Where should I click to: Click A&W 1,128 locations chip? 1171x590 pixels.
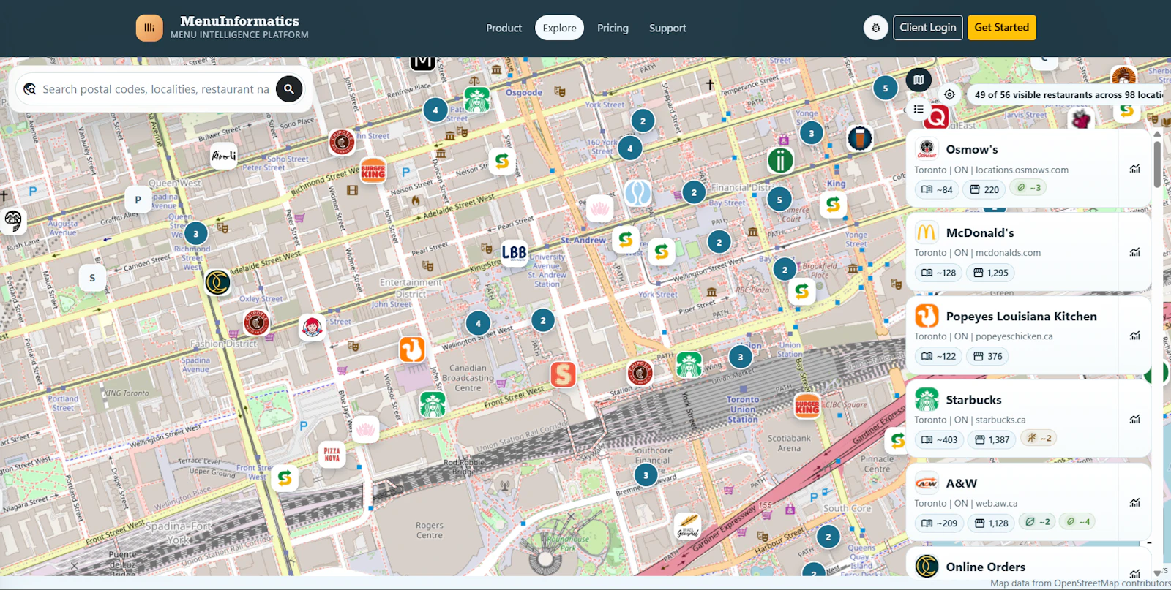click(x=991, y=523)
